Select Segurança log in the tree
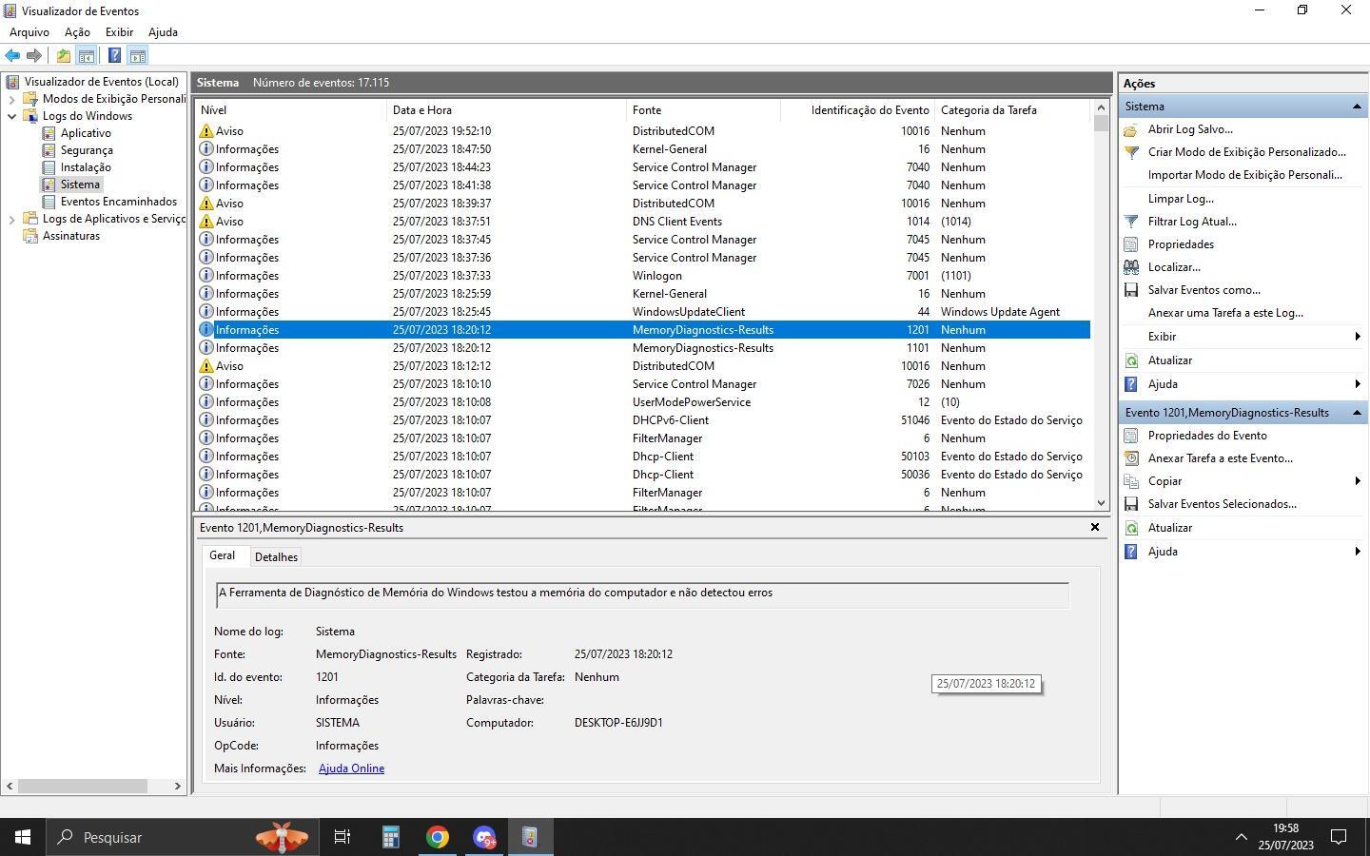Viewport: 1370px width, 856px height. (87, 150)
